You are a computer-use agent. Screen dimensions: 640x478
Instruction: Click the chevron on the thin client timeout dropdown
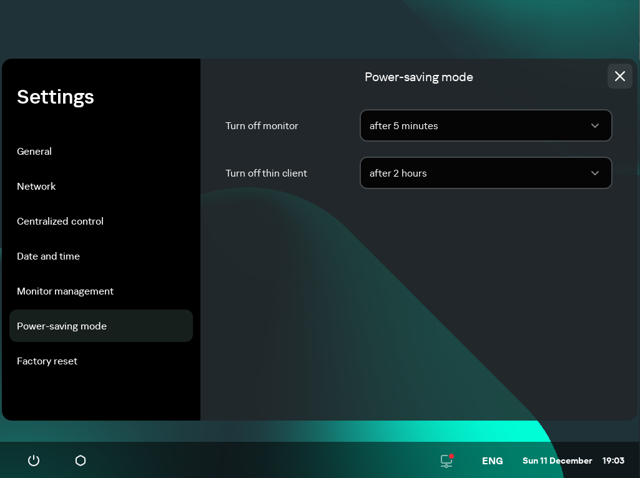click(595, 173)
